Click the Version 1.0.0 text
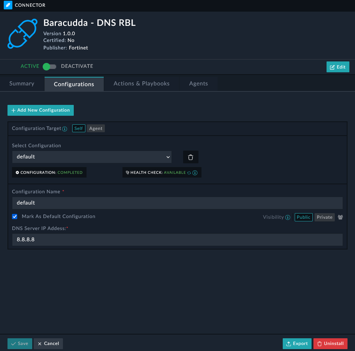This screenshot has height=351, width=355. click(59, 33)
